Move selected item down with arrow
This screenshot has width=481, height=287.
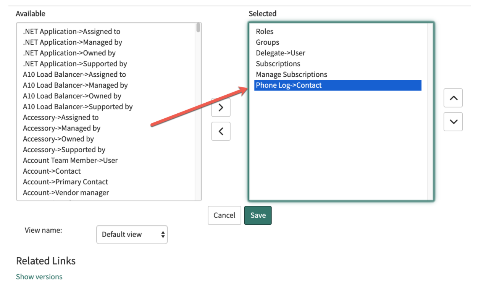453,122
